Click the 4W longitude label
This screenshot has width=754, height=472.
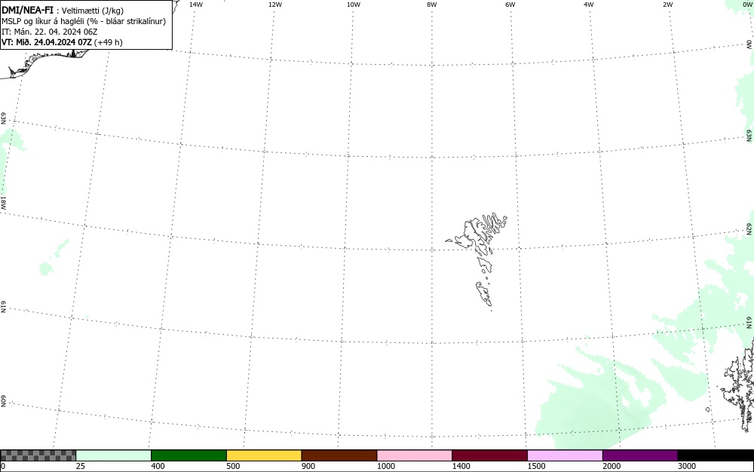[x=589, y=5]
